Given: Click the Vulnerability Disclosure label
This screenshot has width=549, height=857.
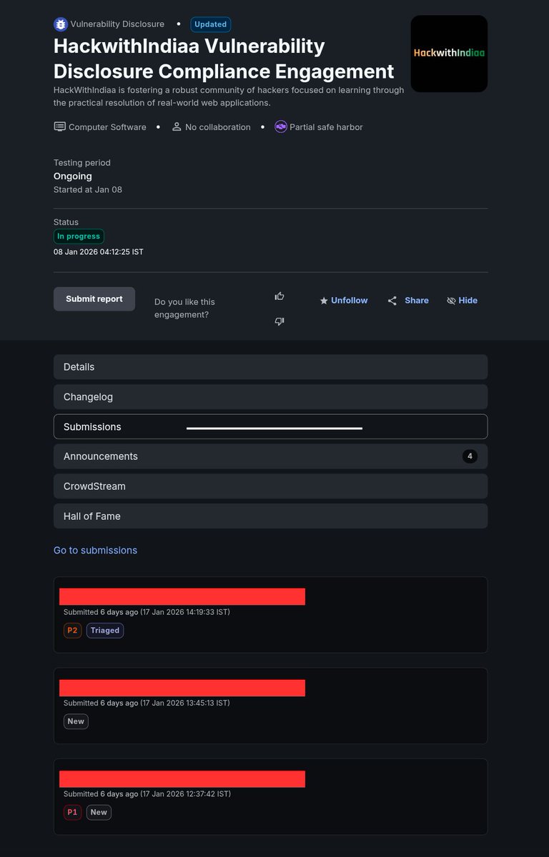Looking at the screenshot, I should (117, 24).
